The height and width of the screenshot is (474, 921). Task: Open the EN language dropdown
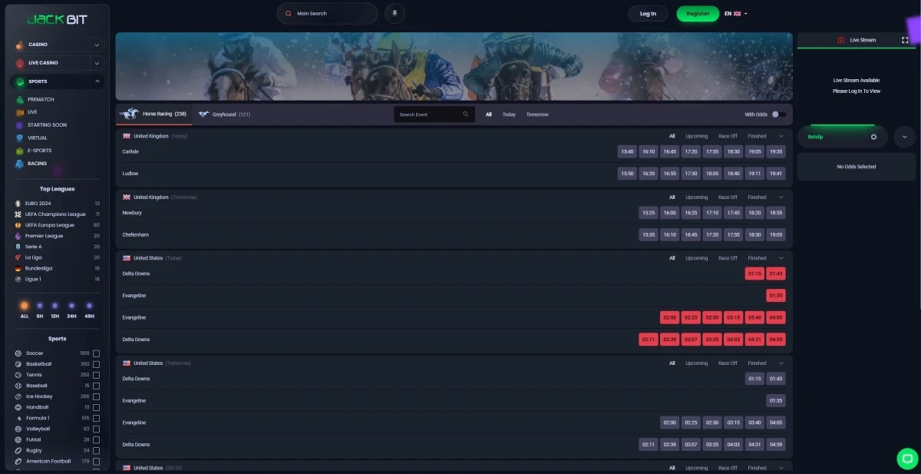(x=735, y=13)
